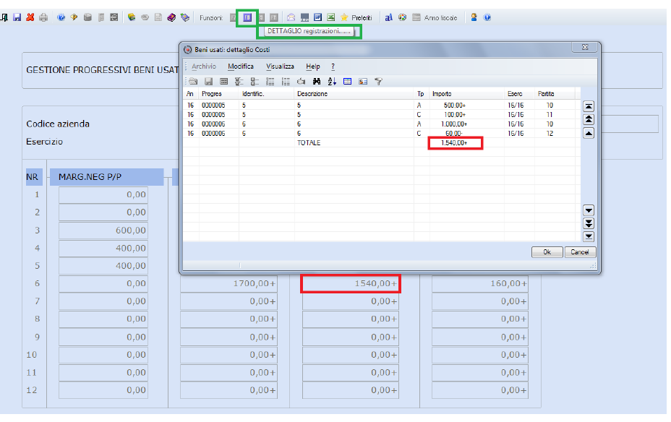Export using the green Excel icon
Viewport: 671px width, 422px height.
coord(330,17)
